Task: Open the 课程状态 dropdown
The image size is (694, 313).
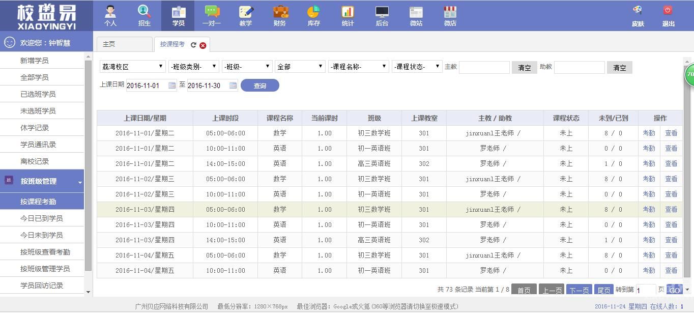Action: coord(417,67)
